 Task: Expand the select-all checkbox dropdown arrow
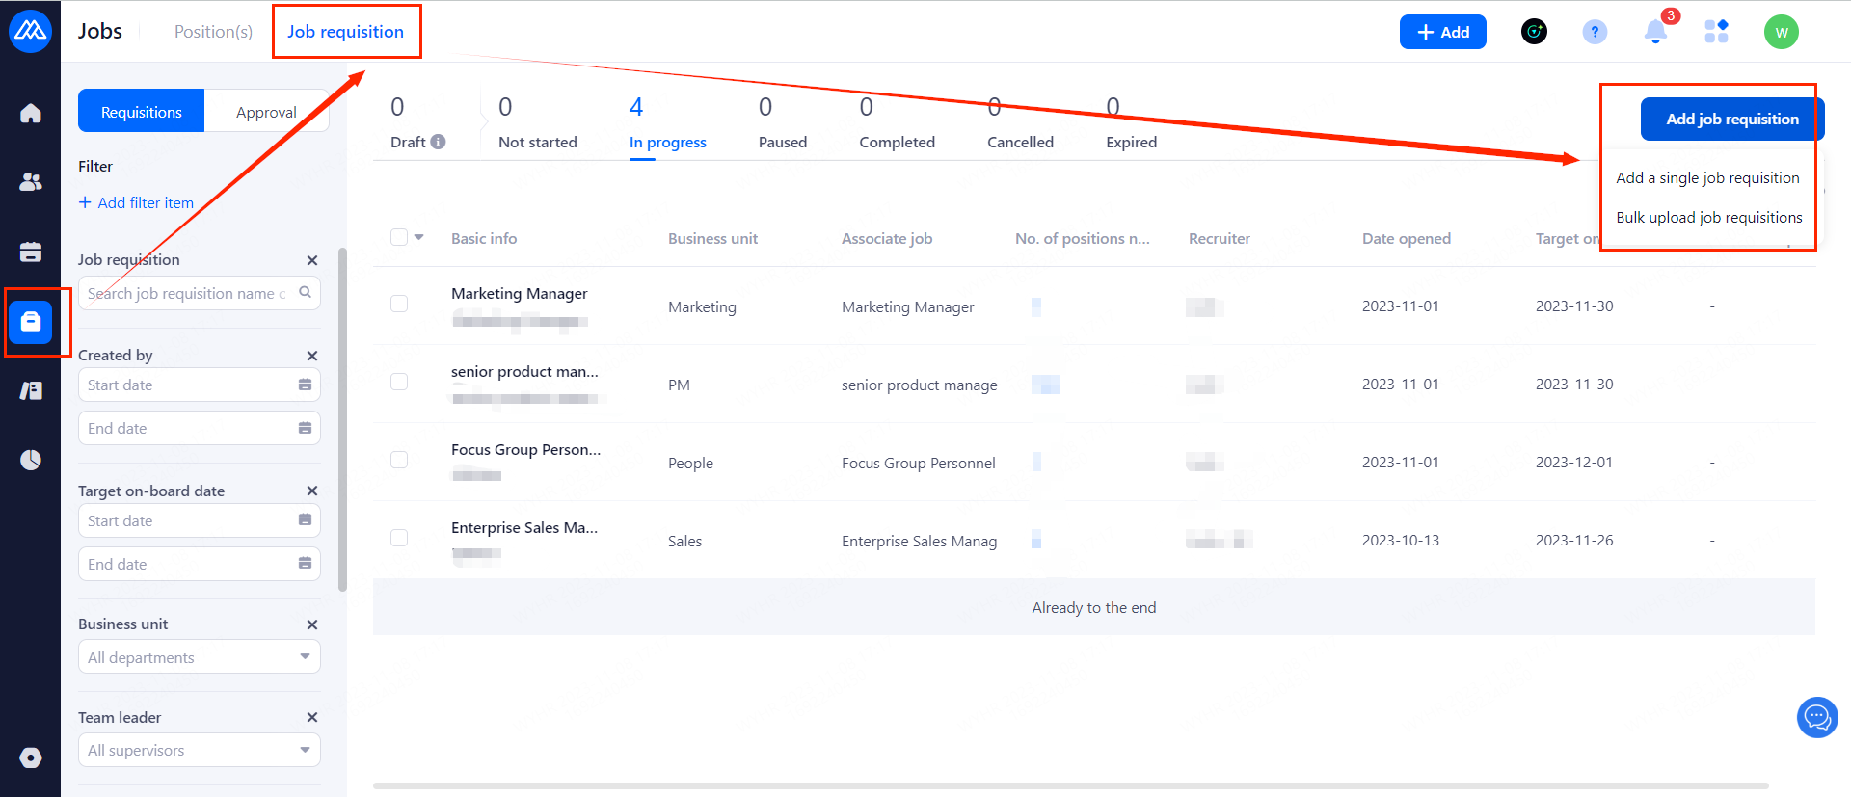coord(419,237)
